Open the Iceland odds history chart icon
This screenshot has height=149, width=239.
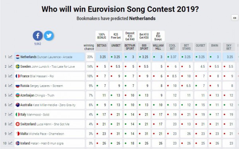[10, 143]
